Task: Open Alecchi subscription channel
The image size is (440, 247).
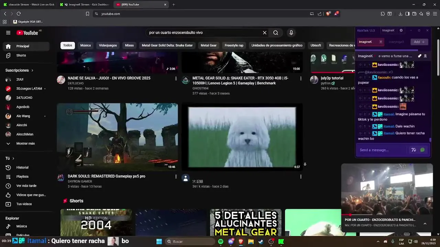Action: 26,125
